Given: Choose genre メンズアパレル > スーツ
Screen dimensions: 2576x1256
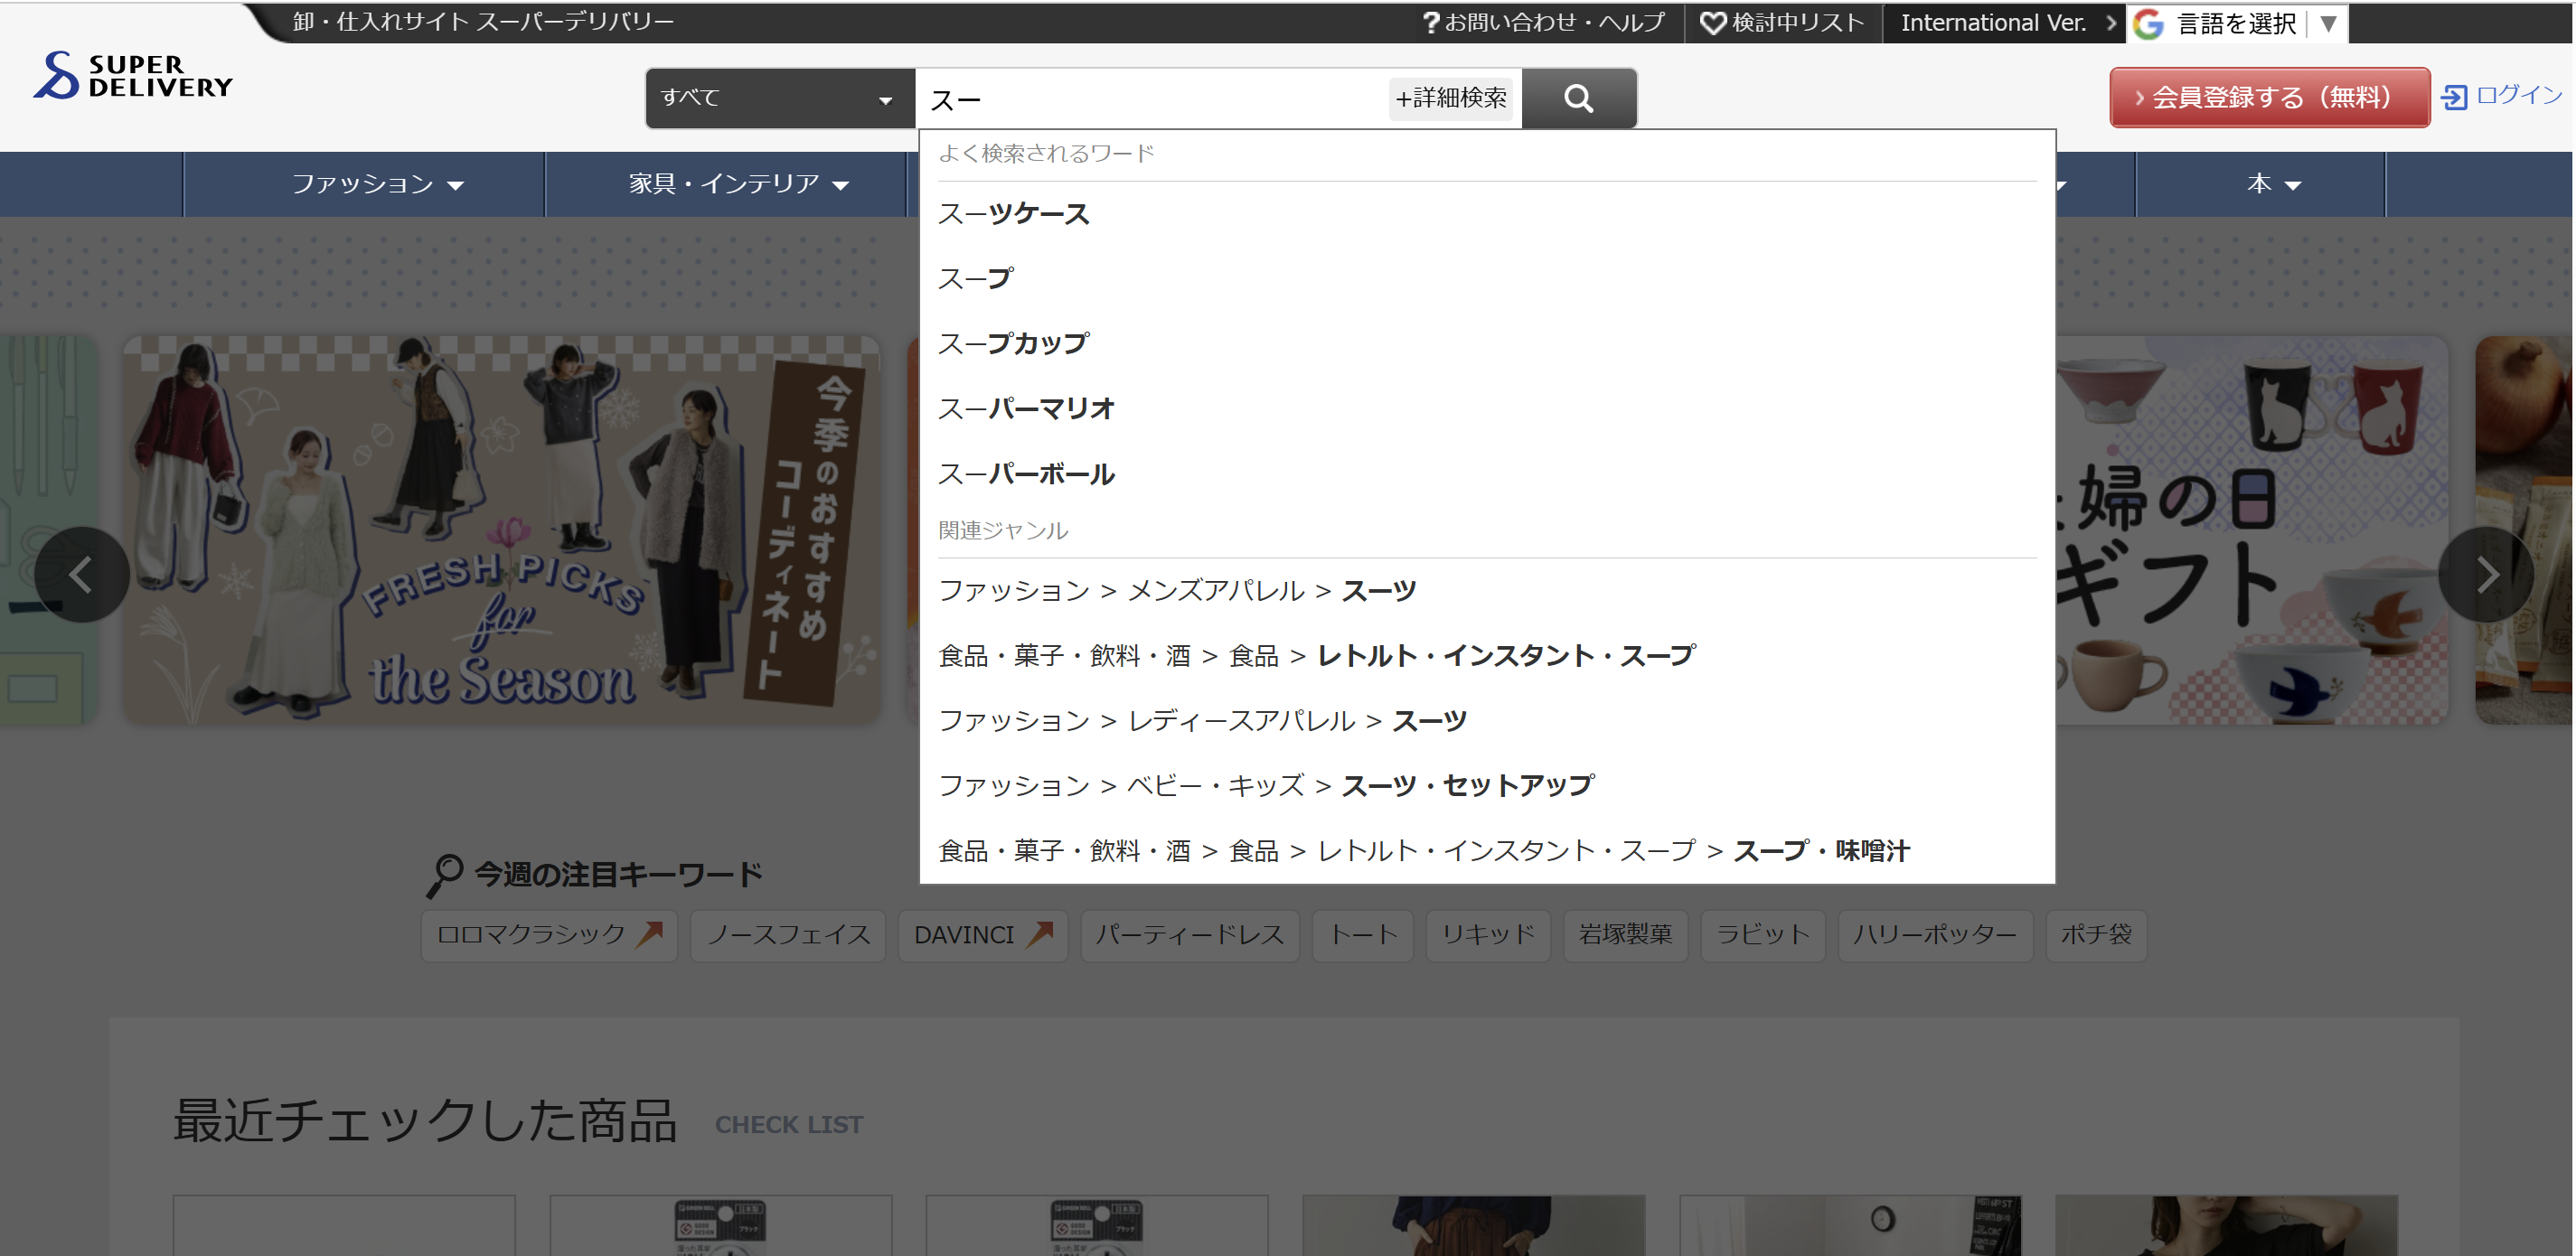Looking at the screenshot, I should (1177, 591).
